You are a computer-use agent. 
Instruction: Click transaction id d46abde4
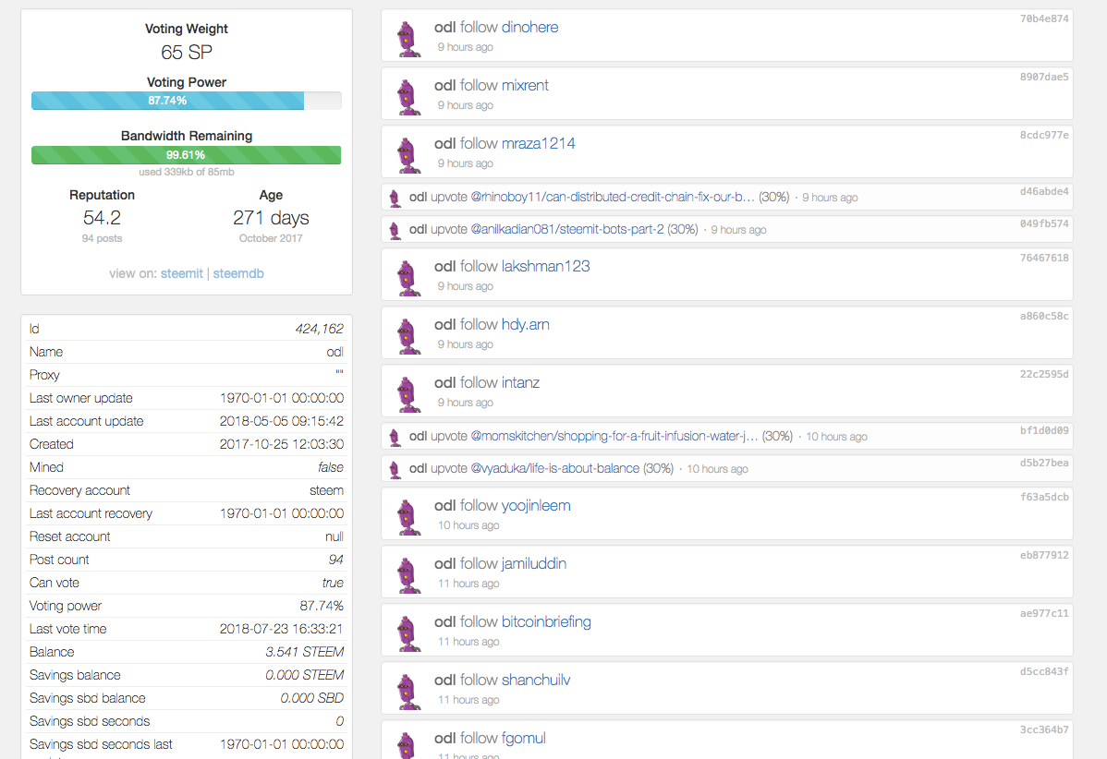[1043, 191]
